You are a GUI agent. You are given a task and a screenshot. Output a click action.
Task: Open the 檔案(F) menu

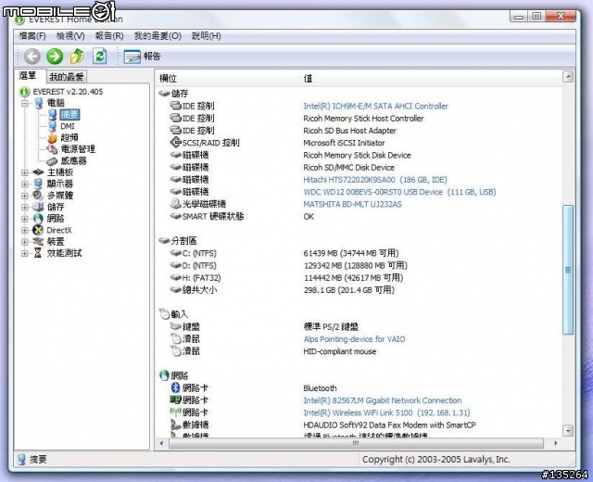[x=32, y=36]
